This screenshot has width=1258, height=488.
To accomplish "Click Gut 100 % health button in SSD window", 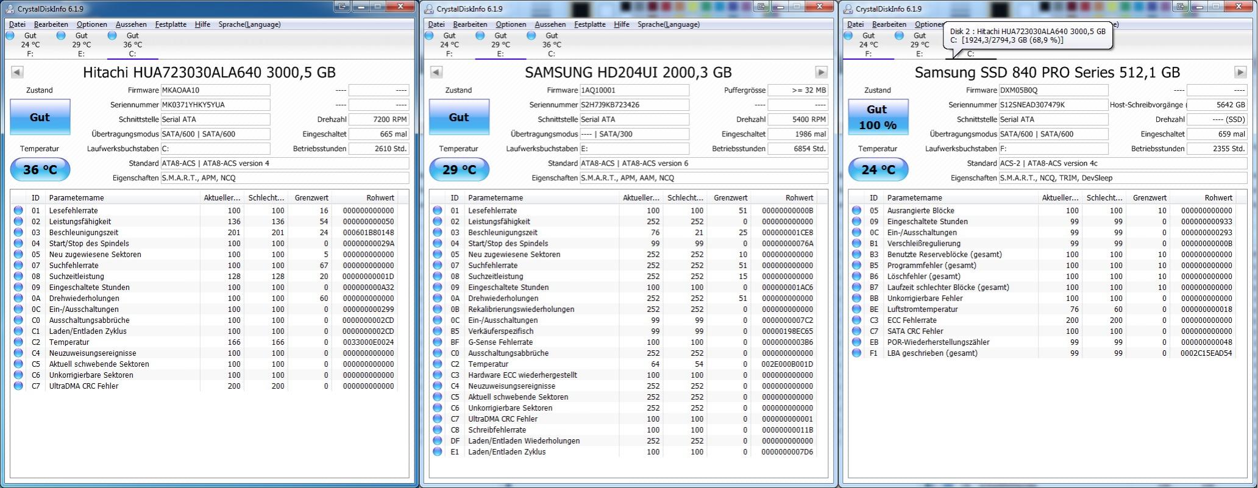I will click(x=878, y=117).
